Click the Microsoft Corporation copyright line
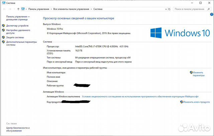 point(89,33)
